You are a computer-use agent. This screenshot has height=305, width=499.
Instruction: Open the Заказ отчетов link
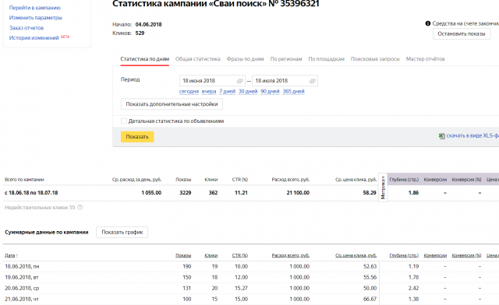26,28
